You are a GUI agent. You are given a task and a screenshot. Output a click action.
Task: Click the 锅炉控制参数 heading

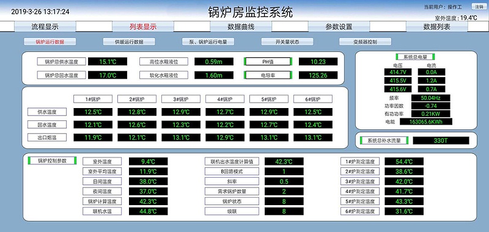52,161
